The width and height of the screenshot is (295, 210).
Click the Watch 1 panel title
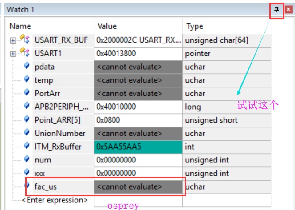click(x=20, y=9)
